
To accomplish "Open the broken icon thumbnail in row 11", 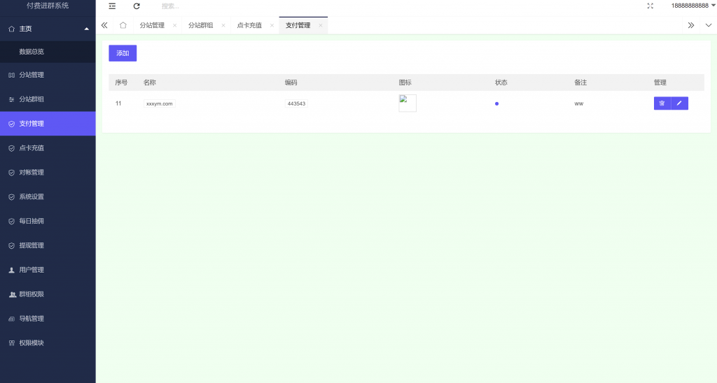I will pos(408,103).
